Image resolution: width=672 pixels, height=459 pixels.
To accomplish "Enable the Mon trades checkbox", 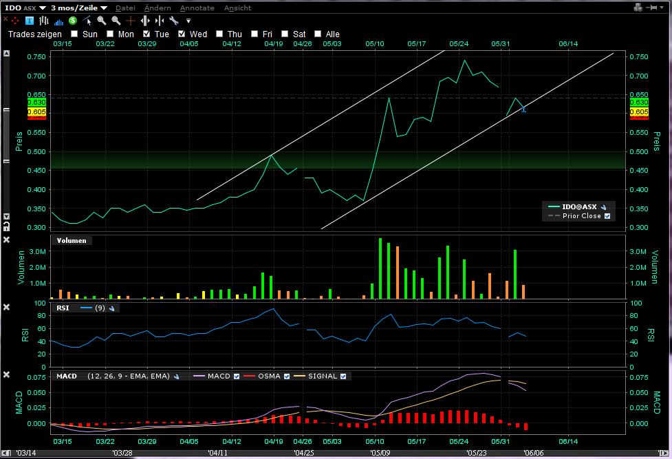I will [110, 34].
